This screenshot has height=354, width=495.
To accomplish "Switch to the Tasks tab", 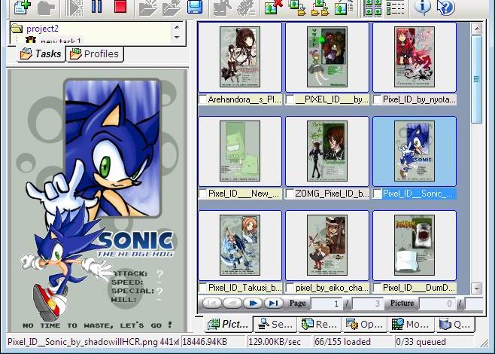I will click(41, 53).
